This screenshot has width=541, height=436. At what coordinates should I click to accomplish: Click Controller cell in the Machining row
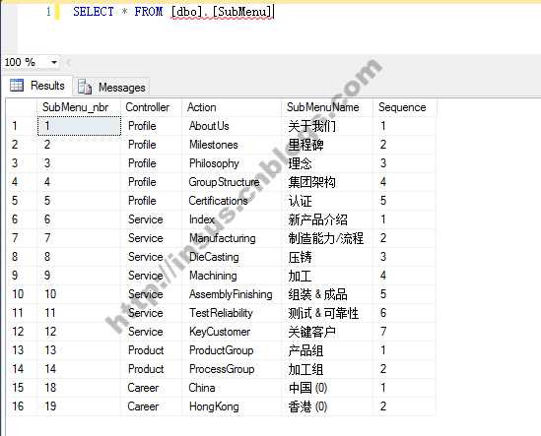(x=152, y=276)
